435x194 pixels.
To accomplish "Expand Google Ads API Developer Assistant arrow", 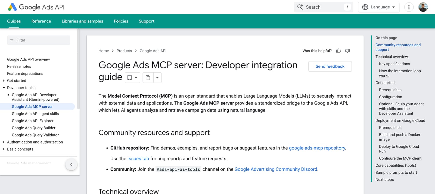I will click(x=9, y=95).
